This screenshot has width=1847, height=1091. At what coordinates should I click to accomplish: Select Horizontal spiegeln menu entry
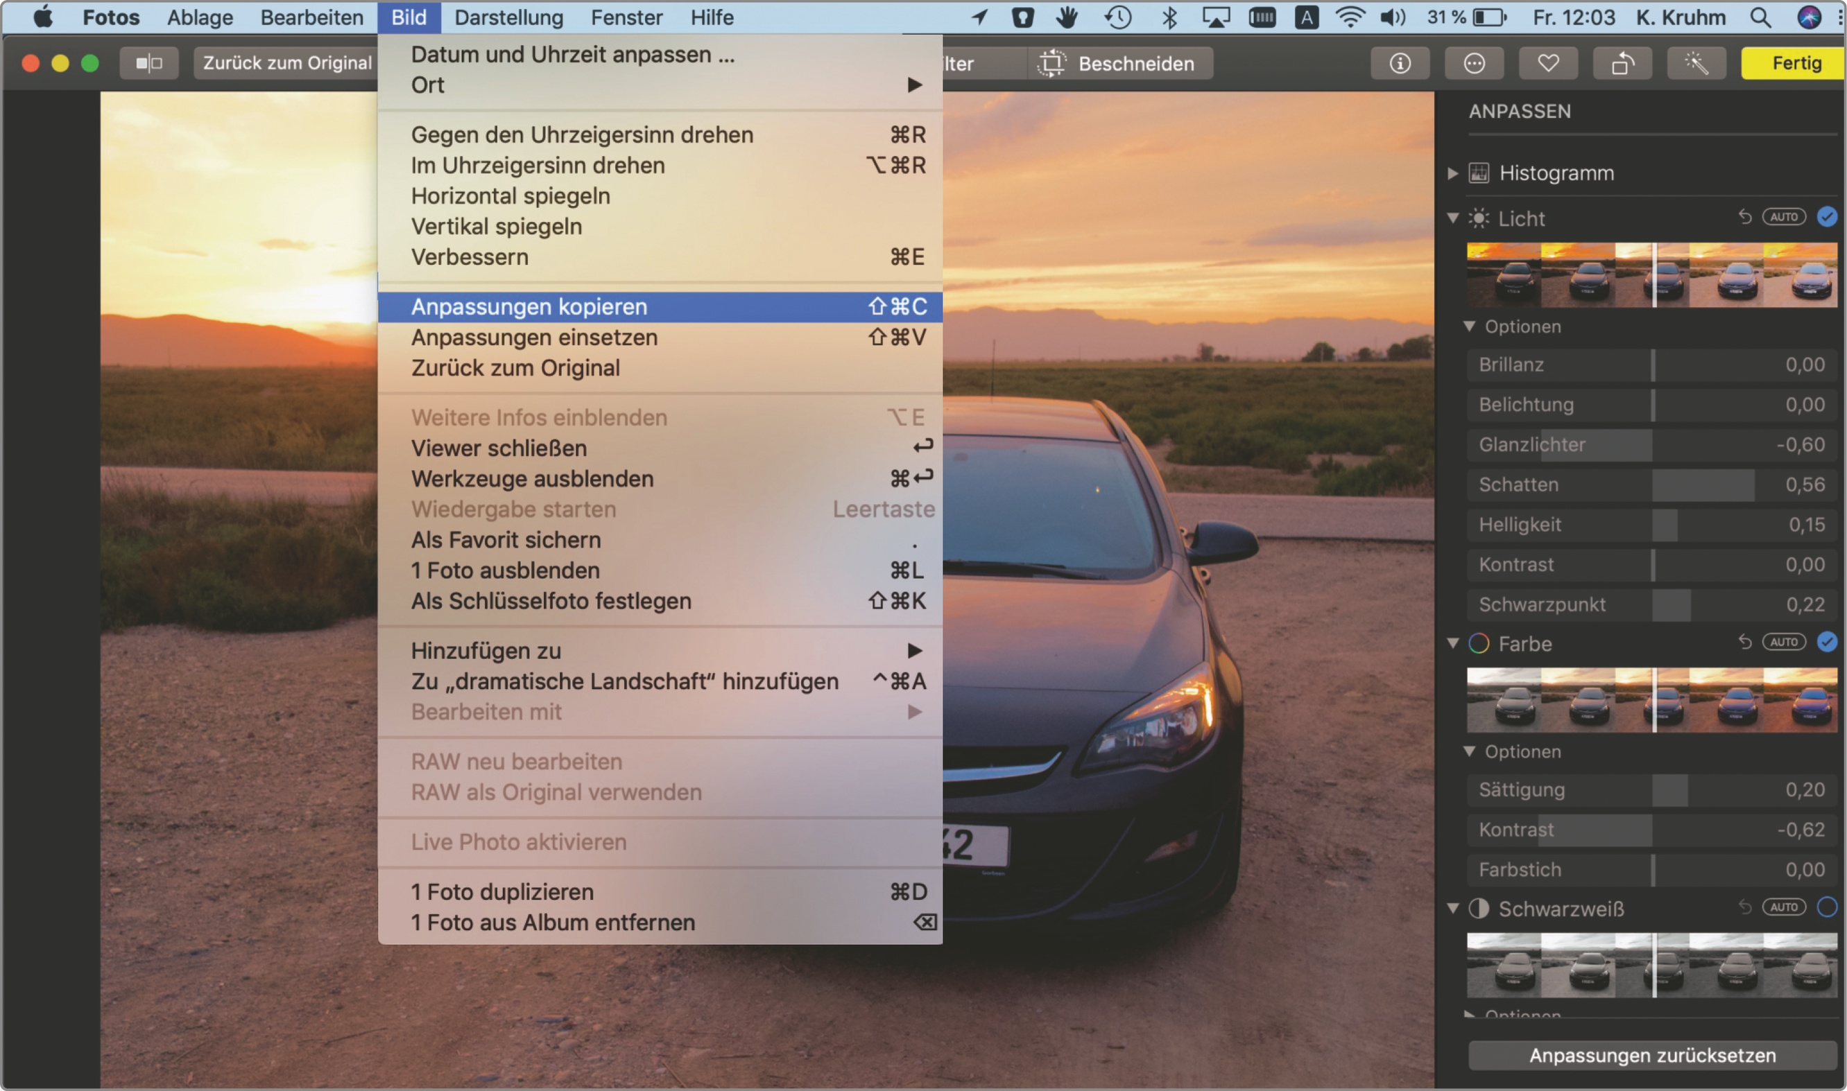510,196
